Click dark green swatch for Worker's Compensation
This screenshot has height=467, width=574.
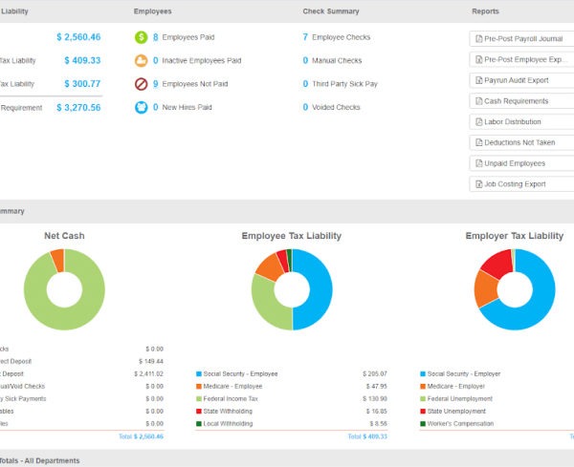423,424
